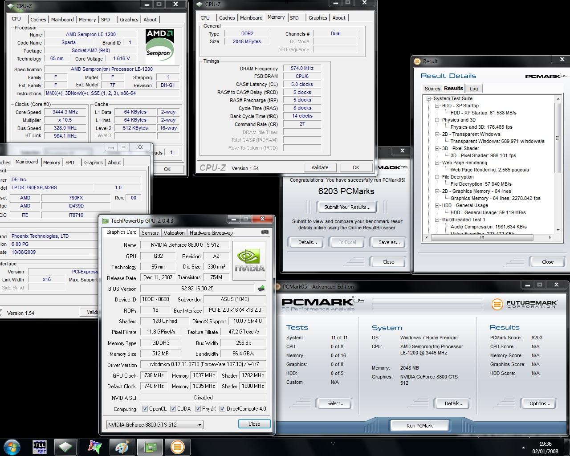The image size is (570, 456).
Task: Collapse HDD - XP Startup node
Action: pos(437,106)
